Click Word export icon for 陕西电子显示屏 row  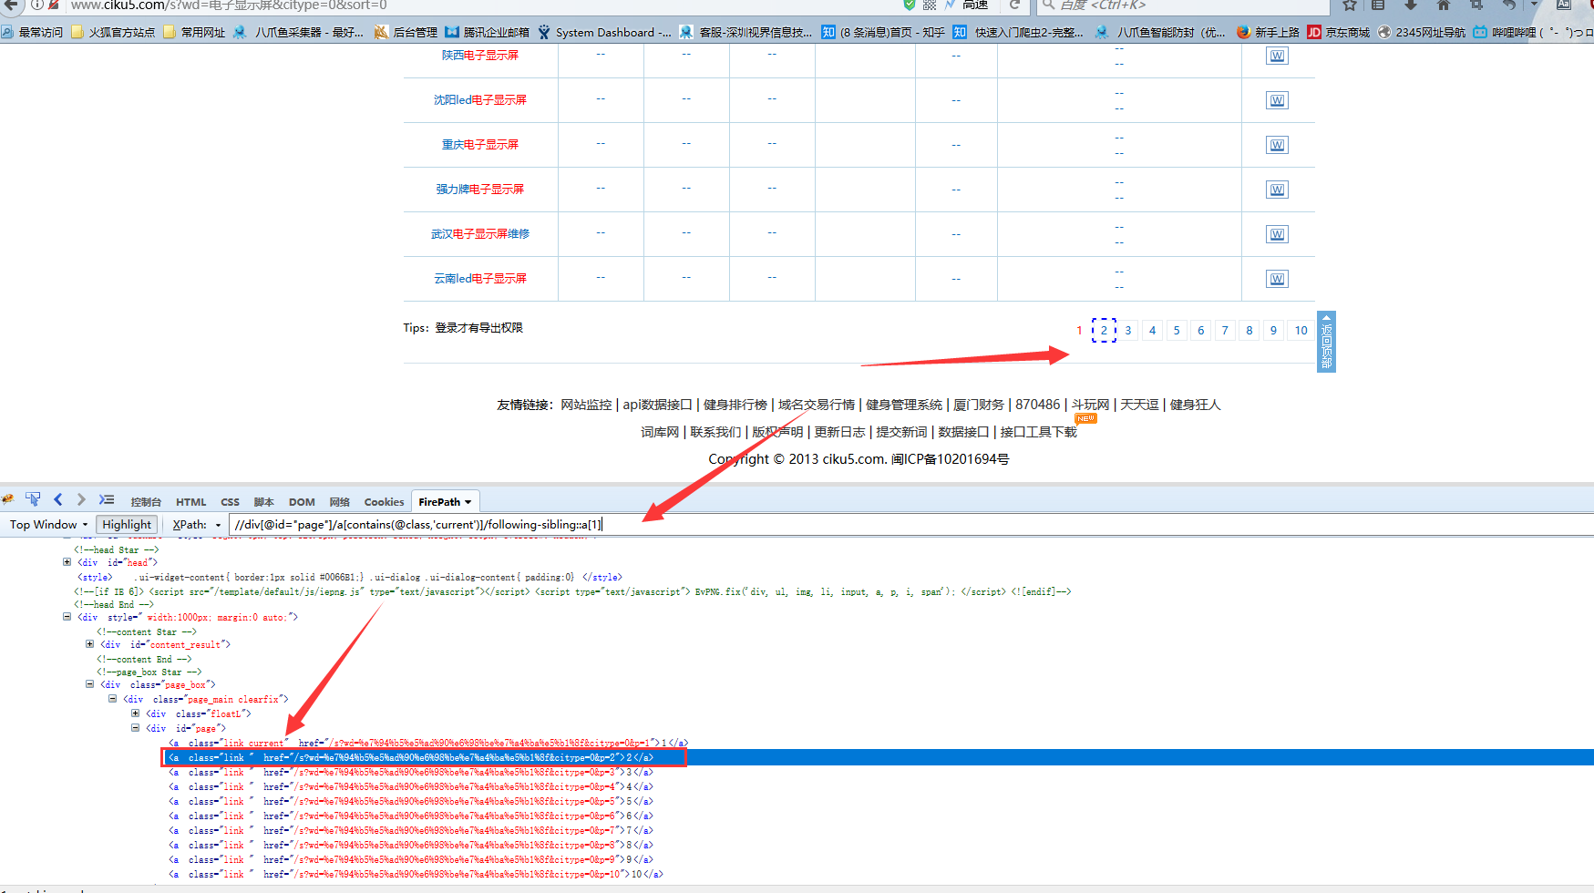[1277, 56]
